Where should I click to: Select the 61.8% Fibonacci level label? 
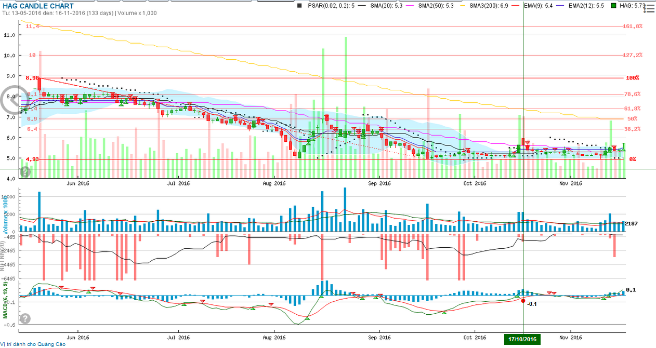click(x=633, y=109)
